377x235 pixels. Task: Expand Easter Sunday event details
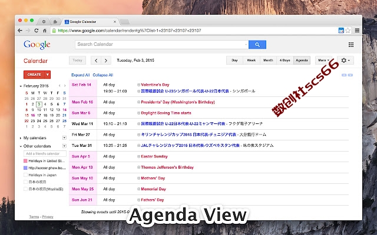(x=139, y=156)
